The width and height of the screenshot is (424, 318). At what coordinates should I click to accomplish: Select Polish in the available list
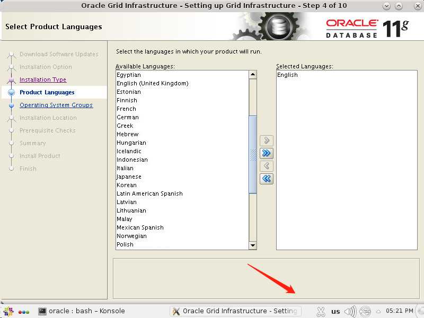coord(182,244)
